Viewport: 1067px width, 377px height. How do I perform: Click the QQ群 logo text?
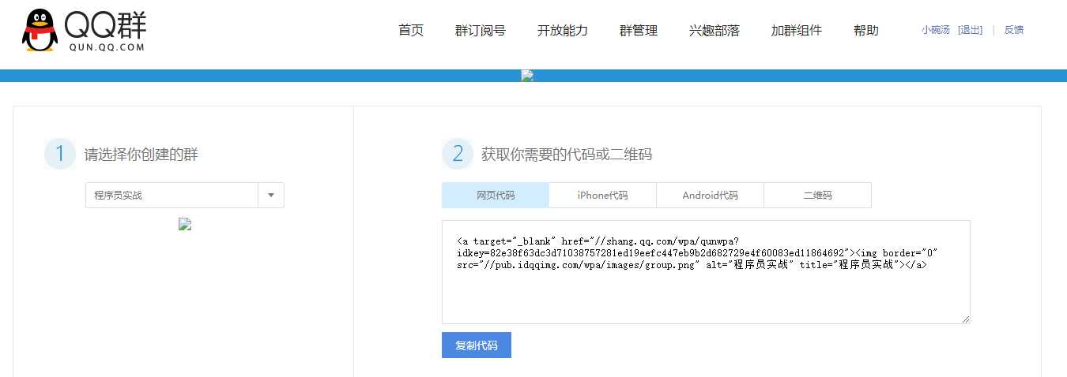click(x=106, y=24)
